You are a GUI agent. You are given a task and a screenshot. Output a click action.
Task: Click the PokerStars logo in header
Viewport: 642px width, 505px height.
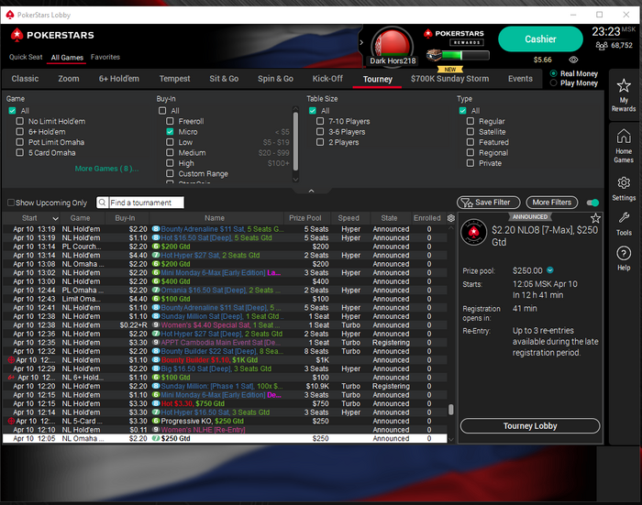(x=52, y=35)
